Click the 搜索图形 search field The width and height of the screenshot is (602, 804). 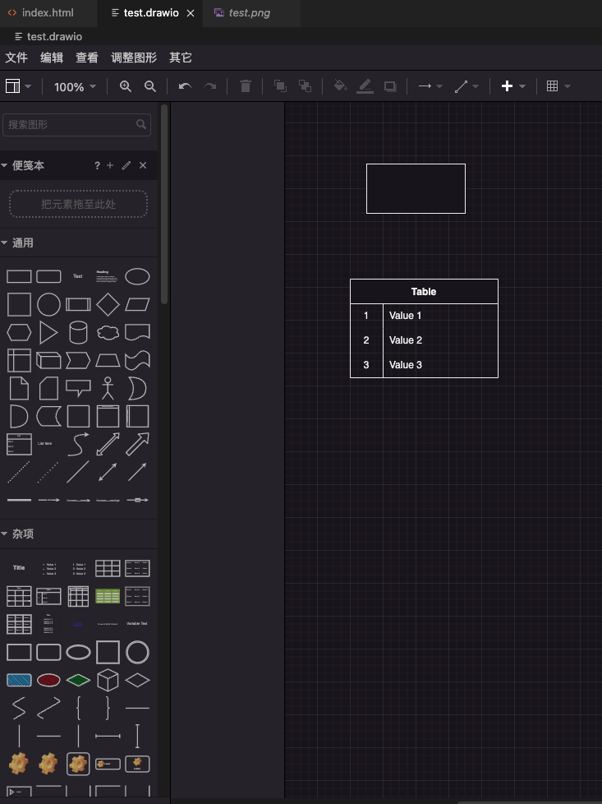point(70,124)
